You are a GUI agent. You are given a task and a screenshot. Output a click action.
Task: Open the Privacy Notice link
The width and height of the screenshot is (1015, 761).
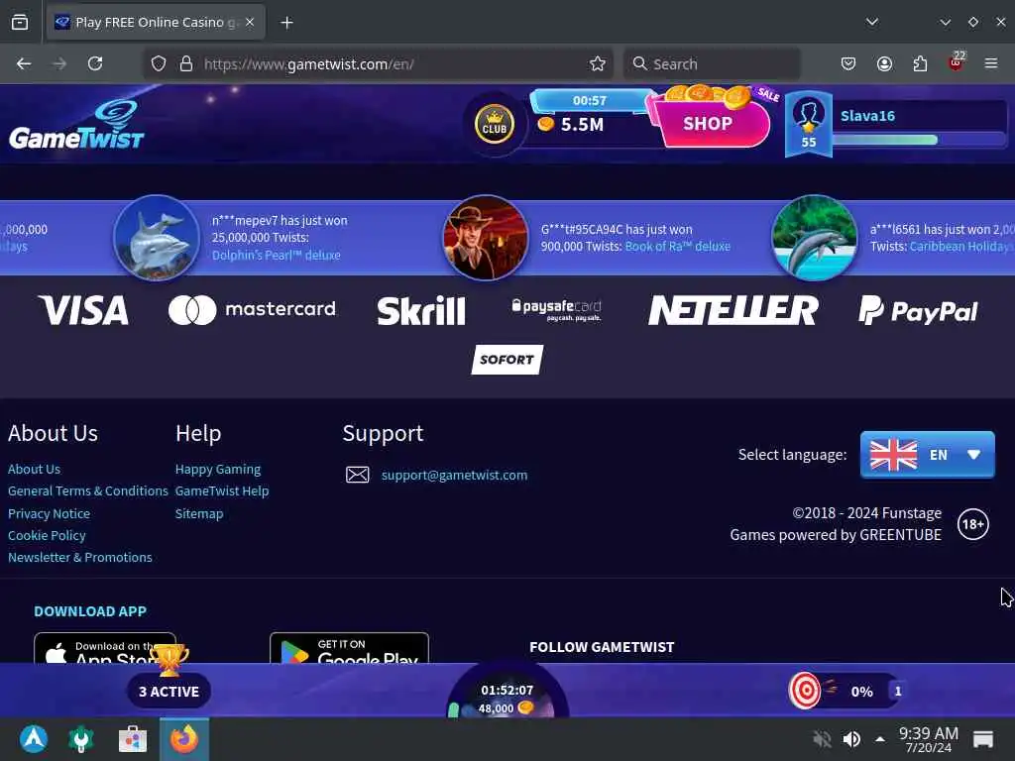(x=50, y=514)
